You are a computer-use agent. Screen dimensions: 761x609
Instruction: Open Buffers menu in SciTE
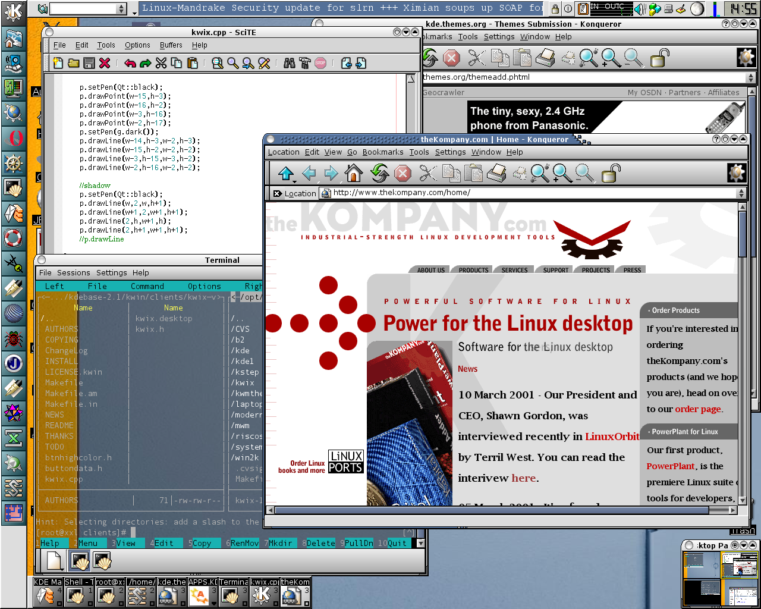point(171,45)
